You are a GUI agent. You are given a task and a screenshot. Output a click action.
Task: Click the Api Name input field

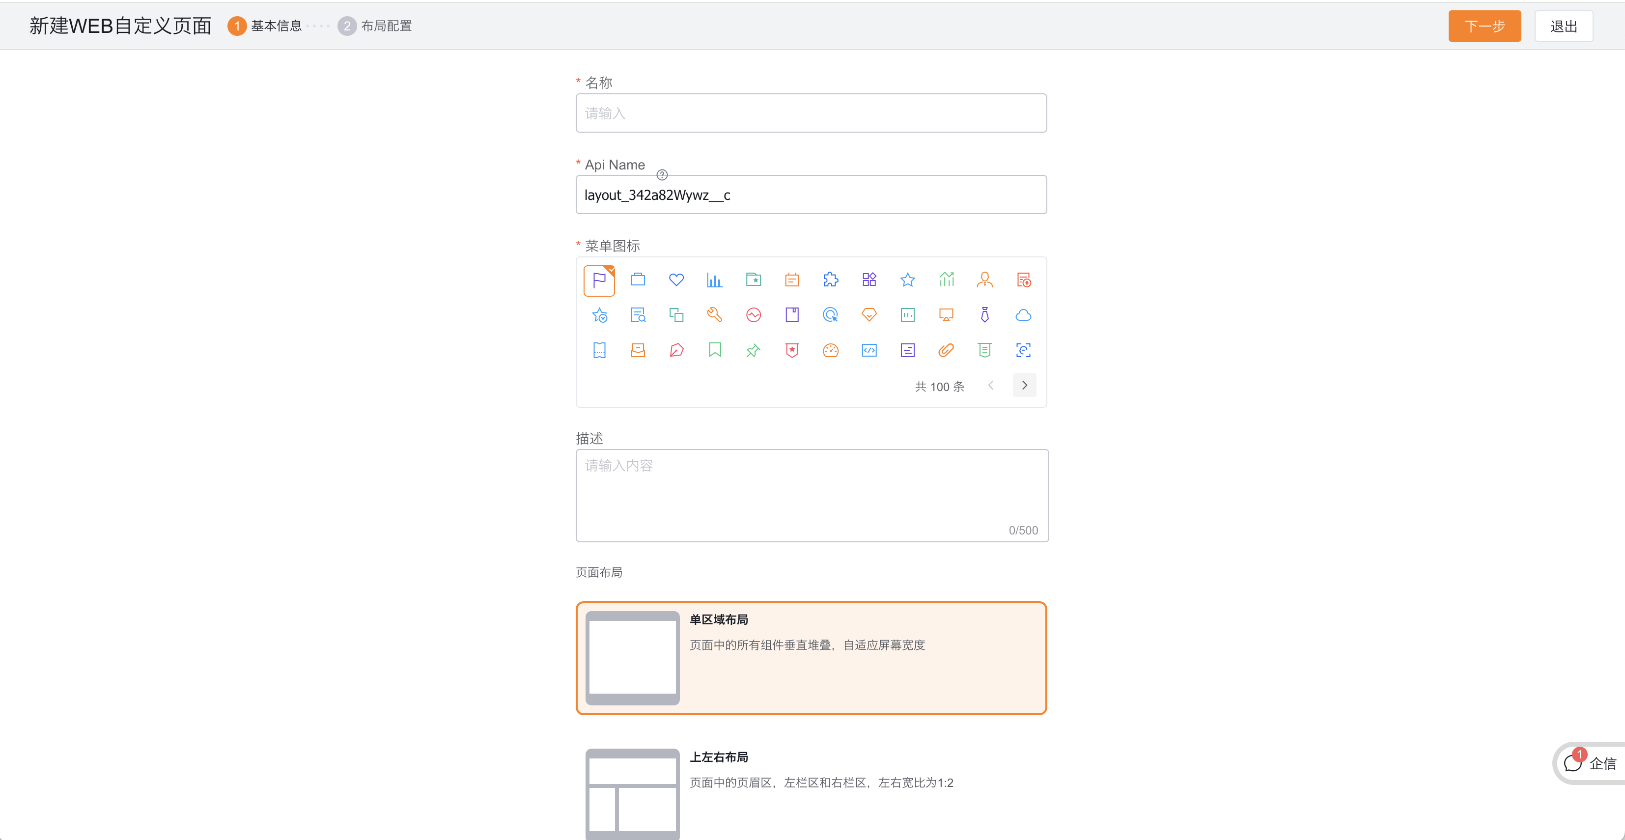click(811, 194)
